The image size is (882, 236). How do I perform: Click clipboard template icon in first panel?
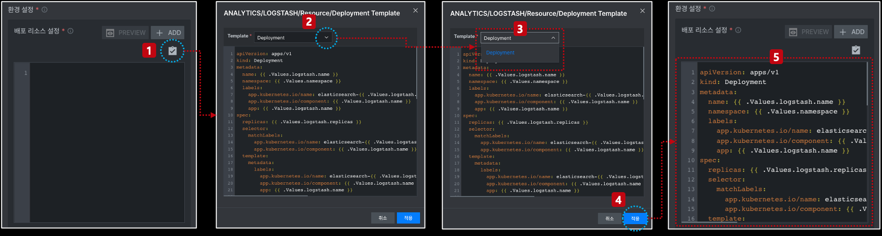click(x=172, y=51)
